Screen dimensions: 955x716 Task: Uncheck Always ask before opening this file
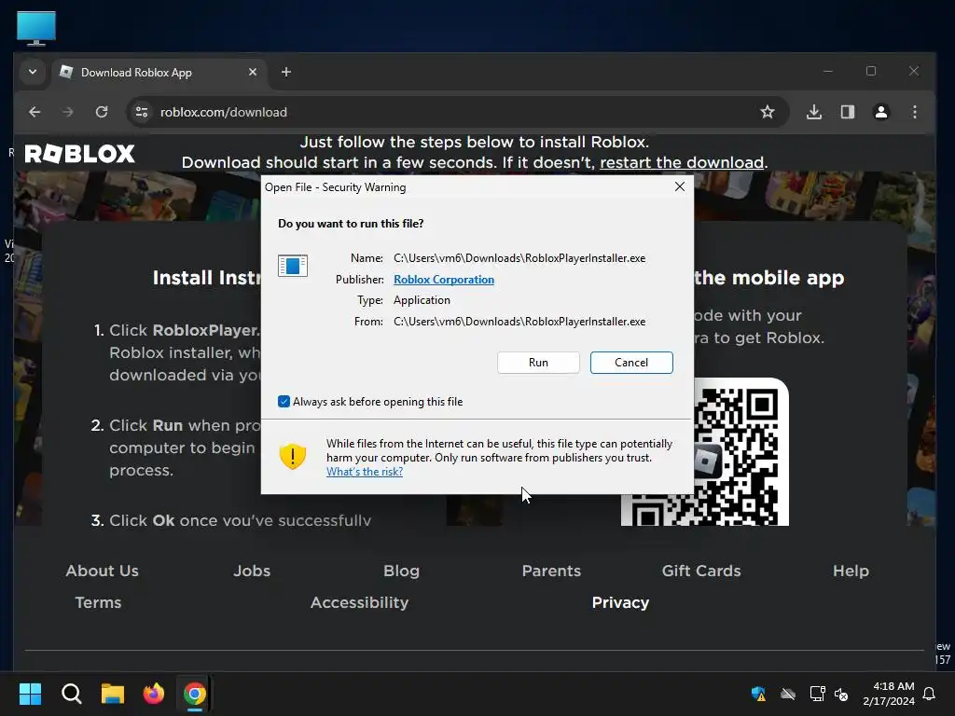[x=284, y=401]
